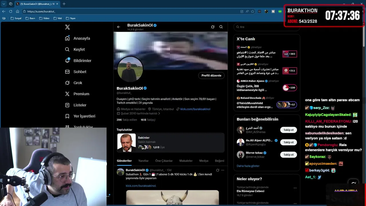This screenshot has height=206, width=366.
Task: Open the Sakinler community card
Action: pos(171,142)
